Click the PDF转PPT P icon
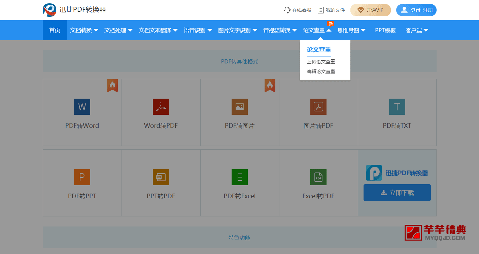Image resolution: width=479 pixels, height=254 pixels. tap(82, 177)
